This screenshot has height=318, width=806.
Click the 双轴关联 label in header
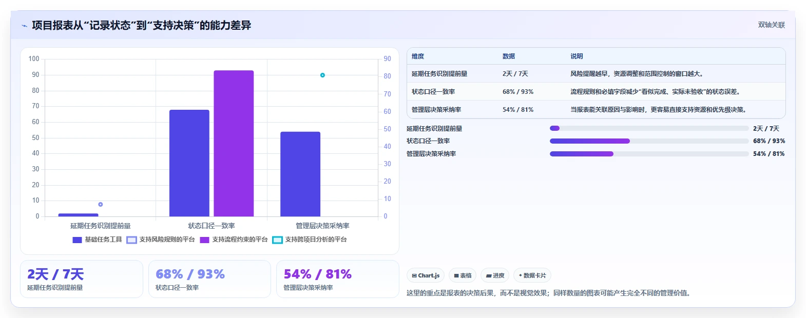pos(772,25)
